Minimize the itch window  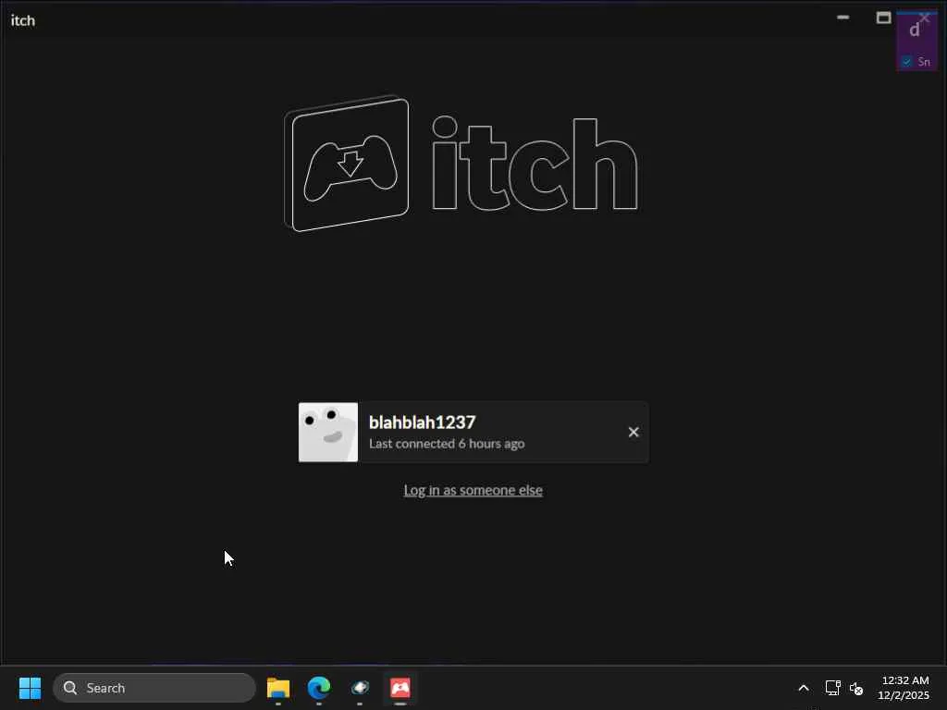(x=843, y=18)
